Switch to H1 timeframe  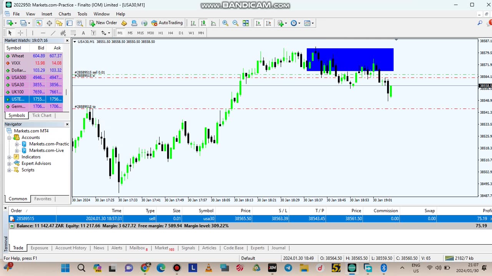(x=161, y=33)
